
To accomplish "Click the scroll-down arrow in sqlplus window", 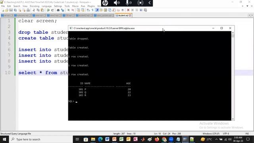I will (233, 119).
